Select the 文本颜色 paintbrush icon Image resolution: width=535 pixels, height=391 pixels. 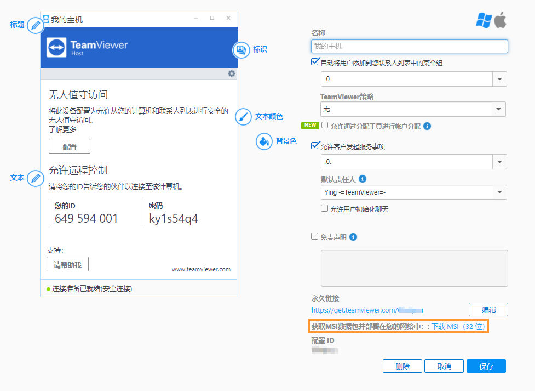tap(243, 117)
